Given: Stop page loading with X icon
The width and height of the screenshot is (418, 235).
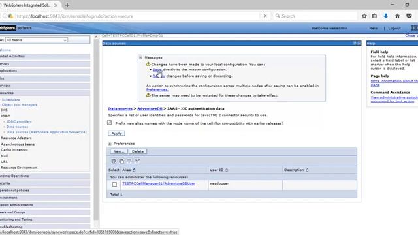Looking at the screenshot, I should (265, 16).
